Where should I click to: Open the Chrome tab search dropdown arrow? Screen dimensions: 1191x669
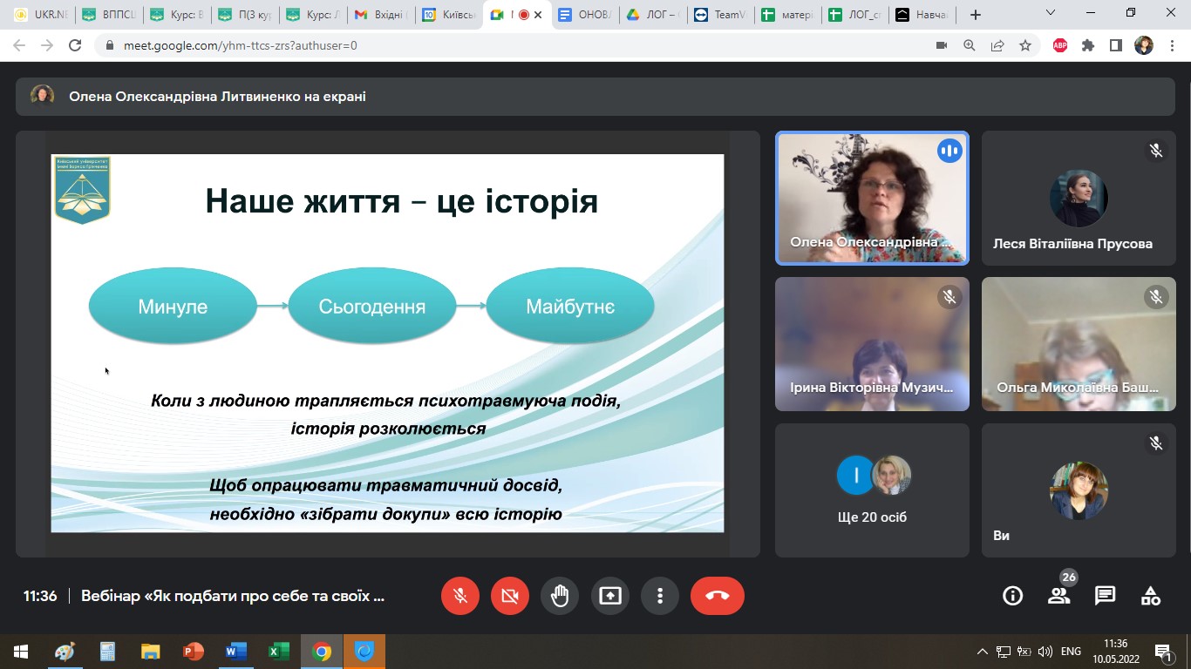click(1051, 13)
